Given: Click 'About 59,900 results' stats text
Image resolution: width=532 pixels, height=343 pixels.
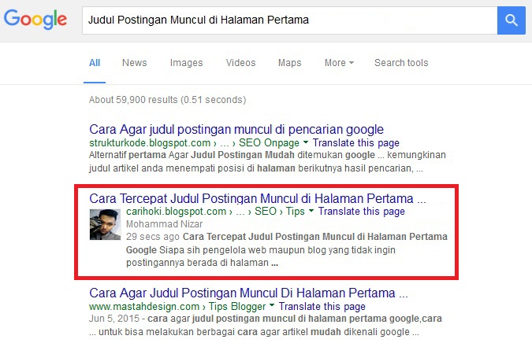Looking at the screenshot, I should coord(168,100).
